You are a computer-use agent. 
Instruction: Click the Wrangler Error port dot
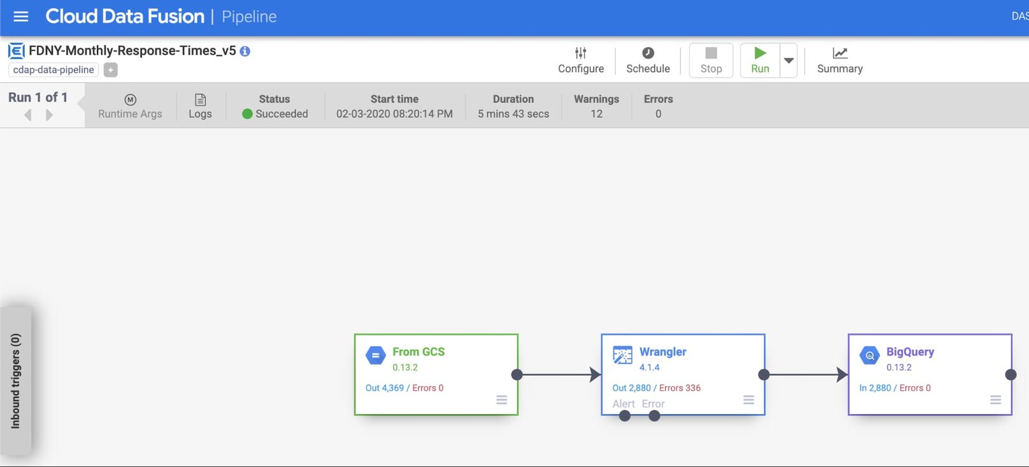click(655, 416)
